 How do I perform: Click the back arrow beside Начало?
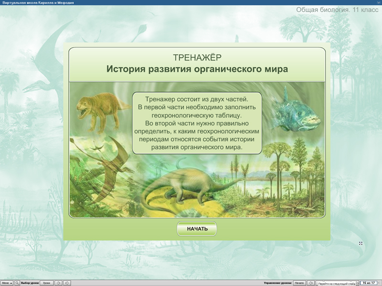pyautogui.click(x=310, y=282)
